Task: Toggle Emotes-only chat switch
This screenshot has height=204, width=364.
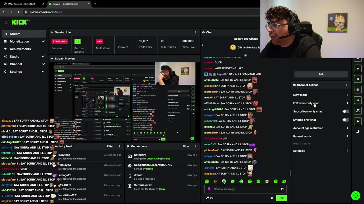Action: (x=346, y=120)
